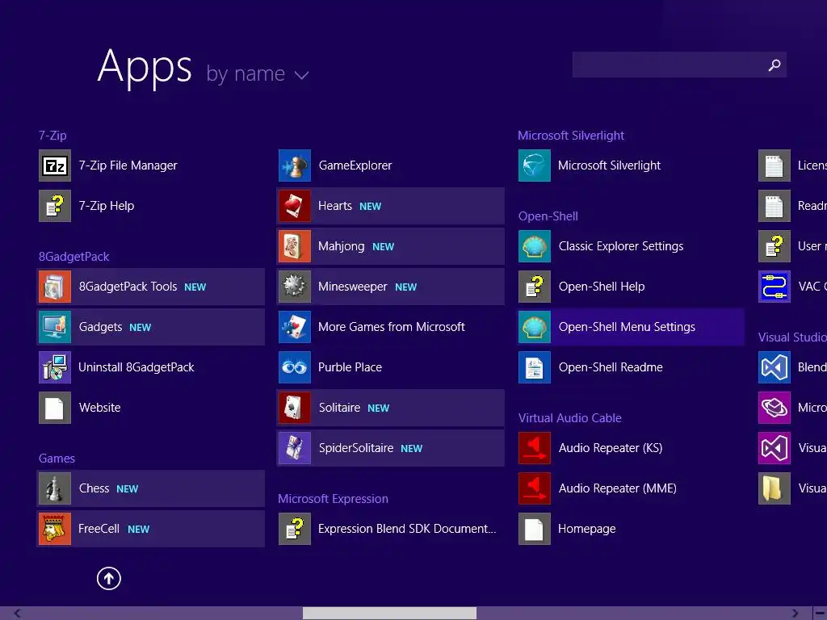
Task: Open 7-Zip Help icon
Action: tap(55, 206)
